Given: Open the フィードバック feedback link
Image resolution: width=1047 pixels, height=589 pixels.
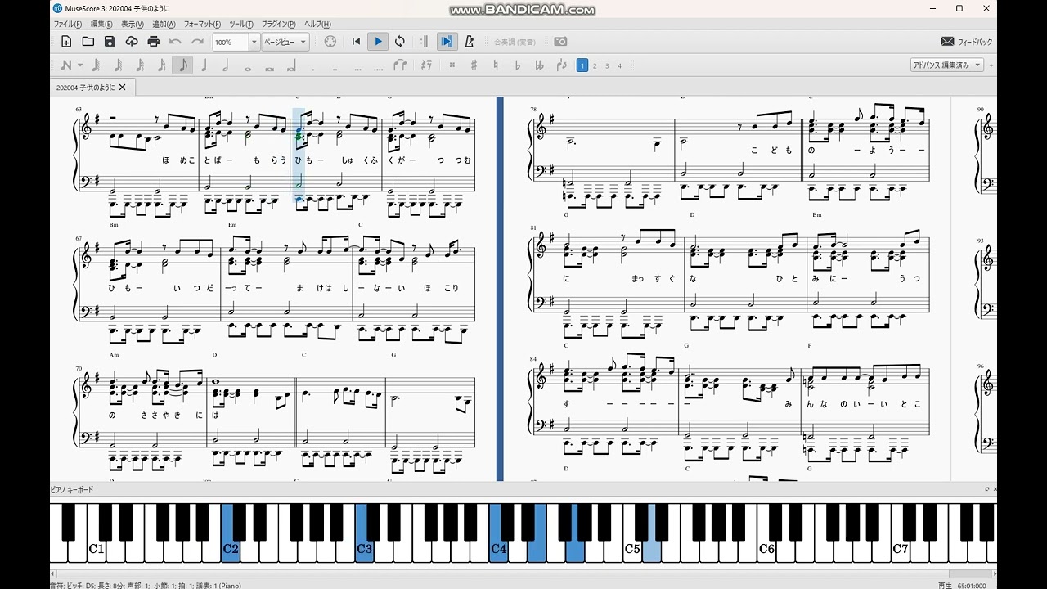Looking at the screenshot, I should (x=967, y=42).
